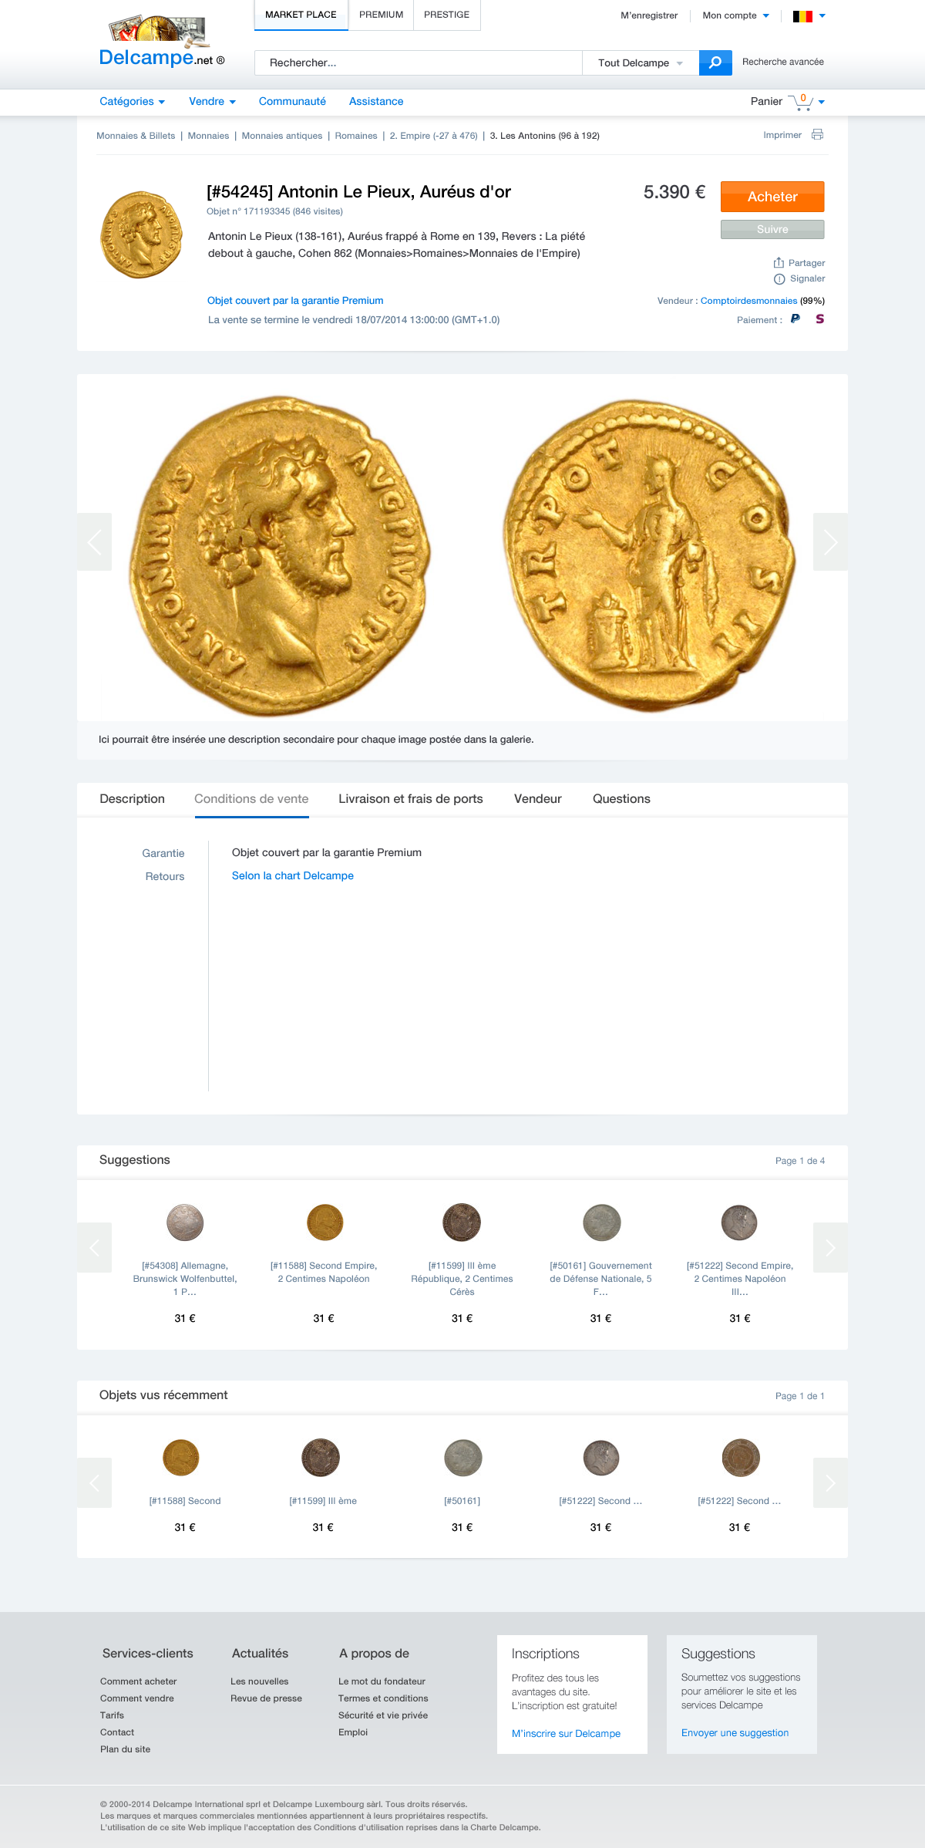This screenshot has height=1848, width=925.
Task: Show previous coin gallery image arrow
Action: 94,542
